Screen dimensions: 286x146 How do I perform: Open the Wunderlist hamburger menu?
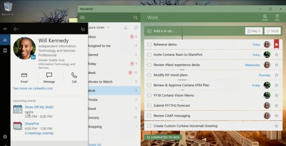pos(82,17)
